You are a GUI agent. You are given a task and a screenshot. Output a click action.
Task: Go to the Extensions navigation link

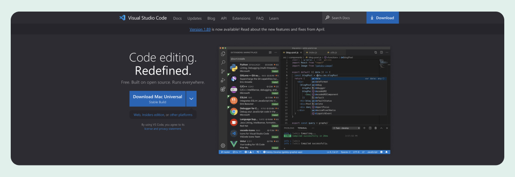coord(241,18)
